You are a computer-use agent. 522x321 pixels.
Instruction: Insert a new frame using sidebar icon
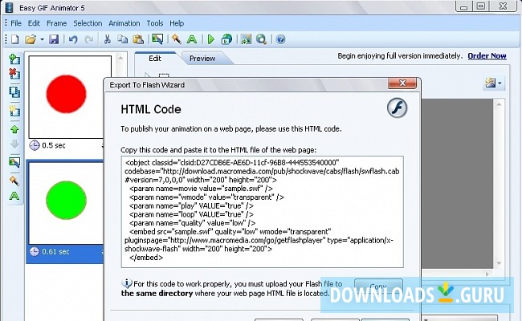14,59
